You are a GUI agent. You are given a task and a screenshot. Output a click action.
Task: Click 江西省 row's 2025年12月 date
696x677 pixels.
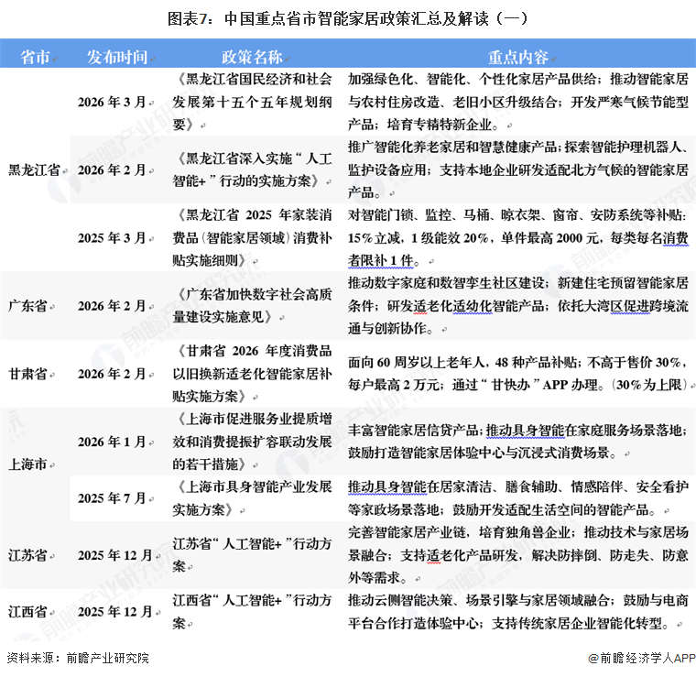pos(115,612)
